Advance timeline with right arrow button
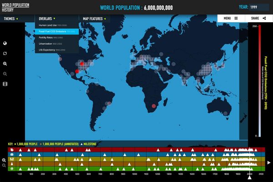The image size is (273, 182). 269,162
